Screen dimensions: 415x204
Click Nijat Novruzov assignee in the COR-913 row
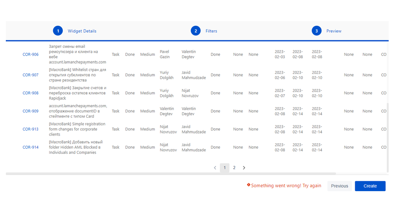168,129
